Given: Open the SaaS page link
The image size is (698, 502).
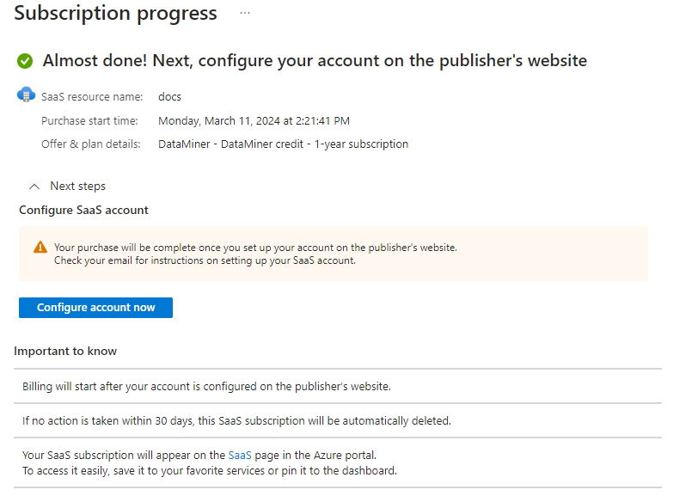Looking at the screenshot, I should pos(240,456).
